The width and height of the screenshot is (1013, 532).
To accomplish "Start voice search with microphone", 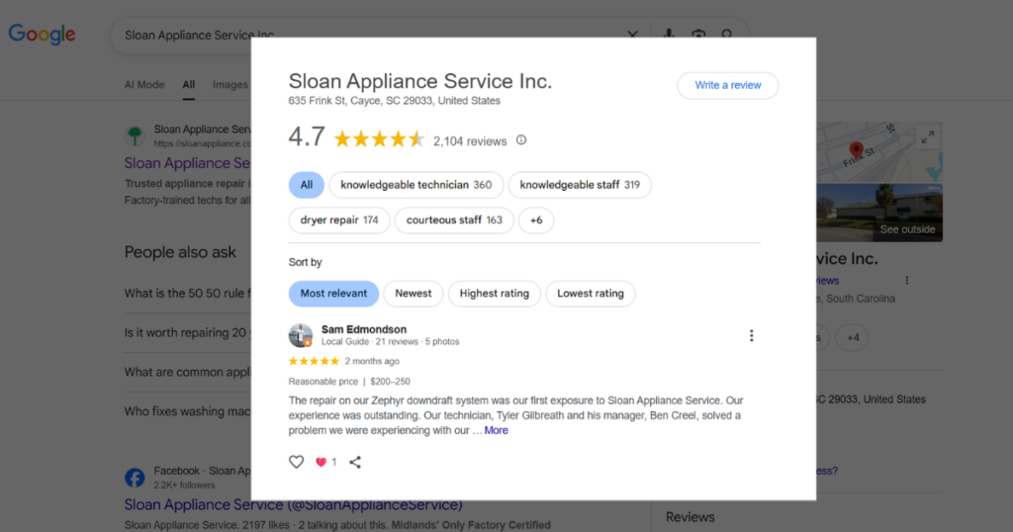I will tap(669, 34).
